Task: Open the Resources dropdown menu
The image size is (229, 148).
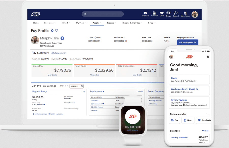Action: point(50,23)
